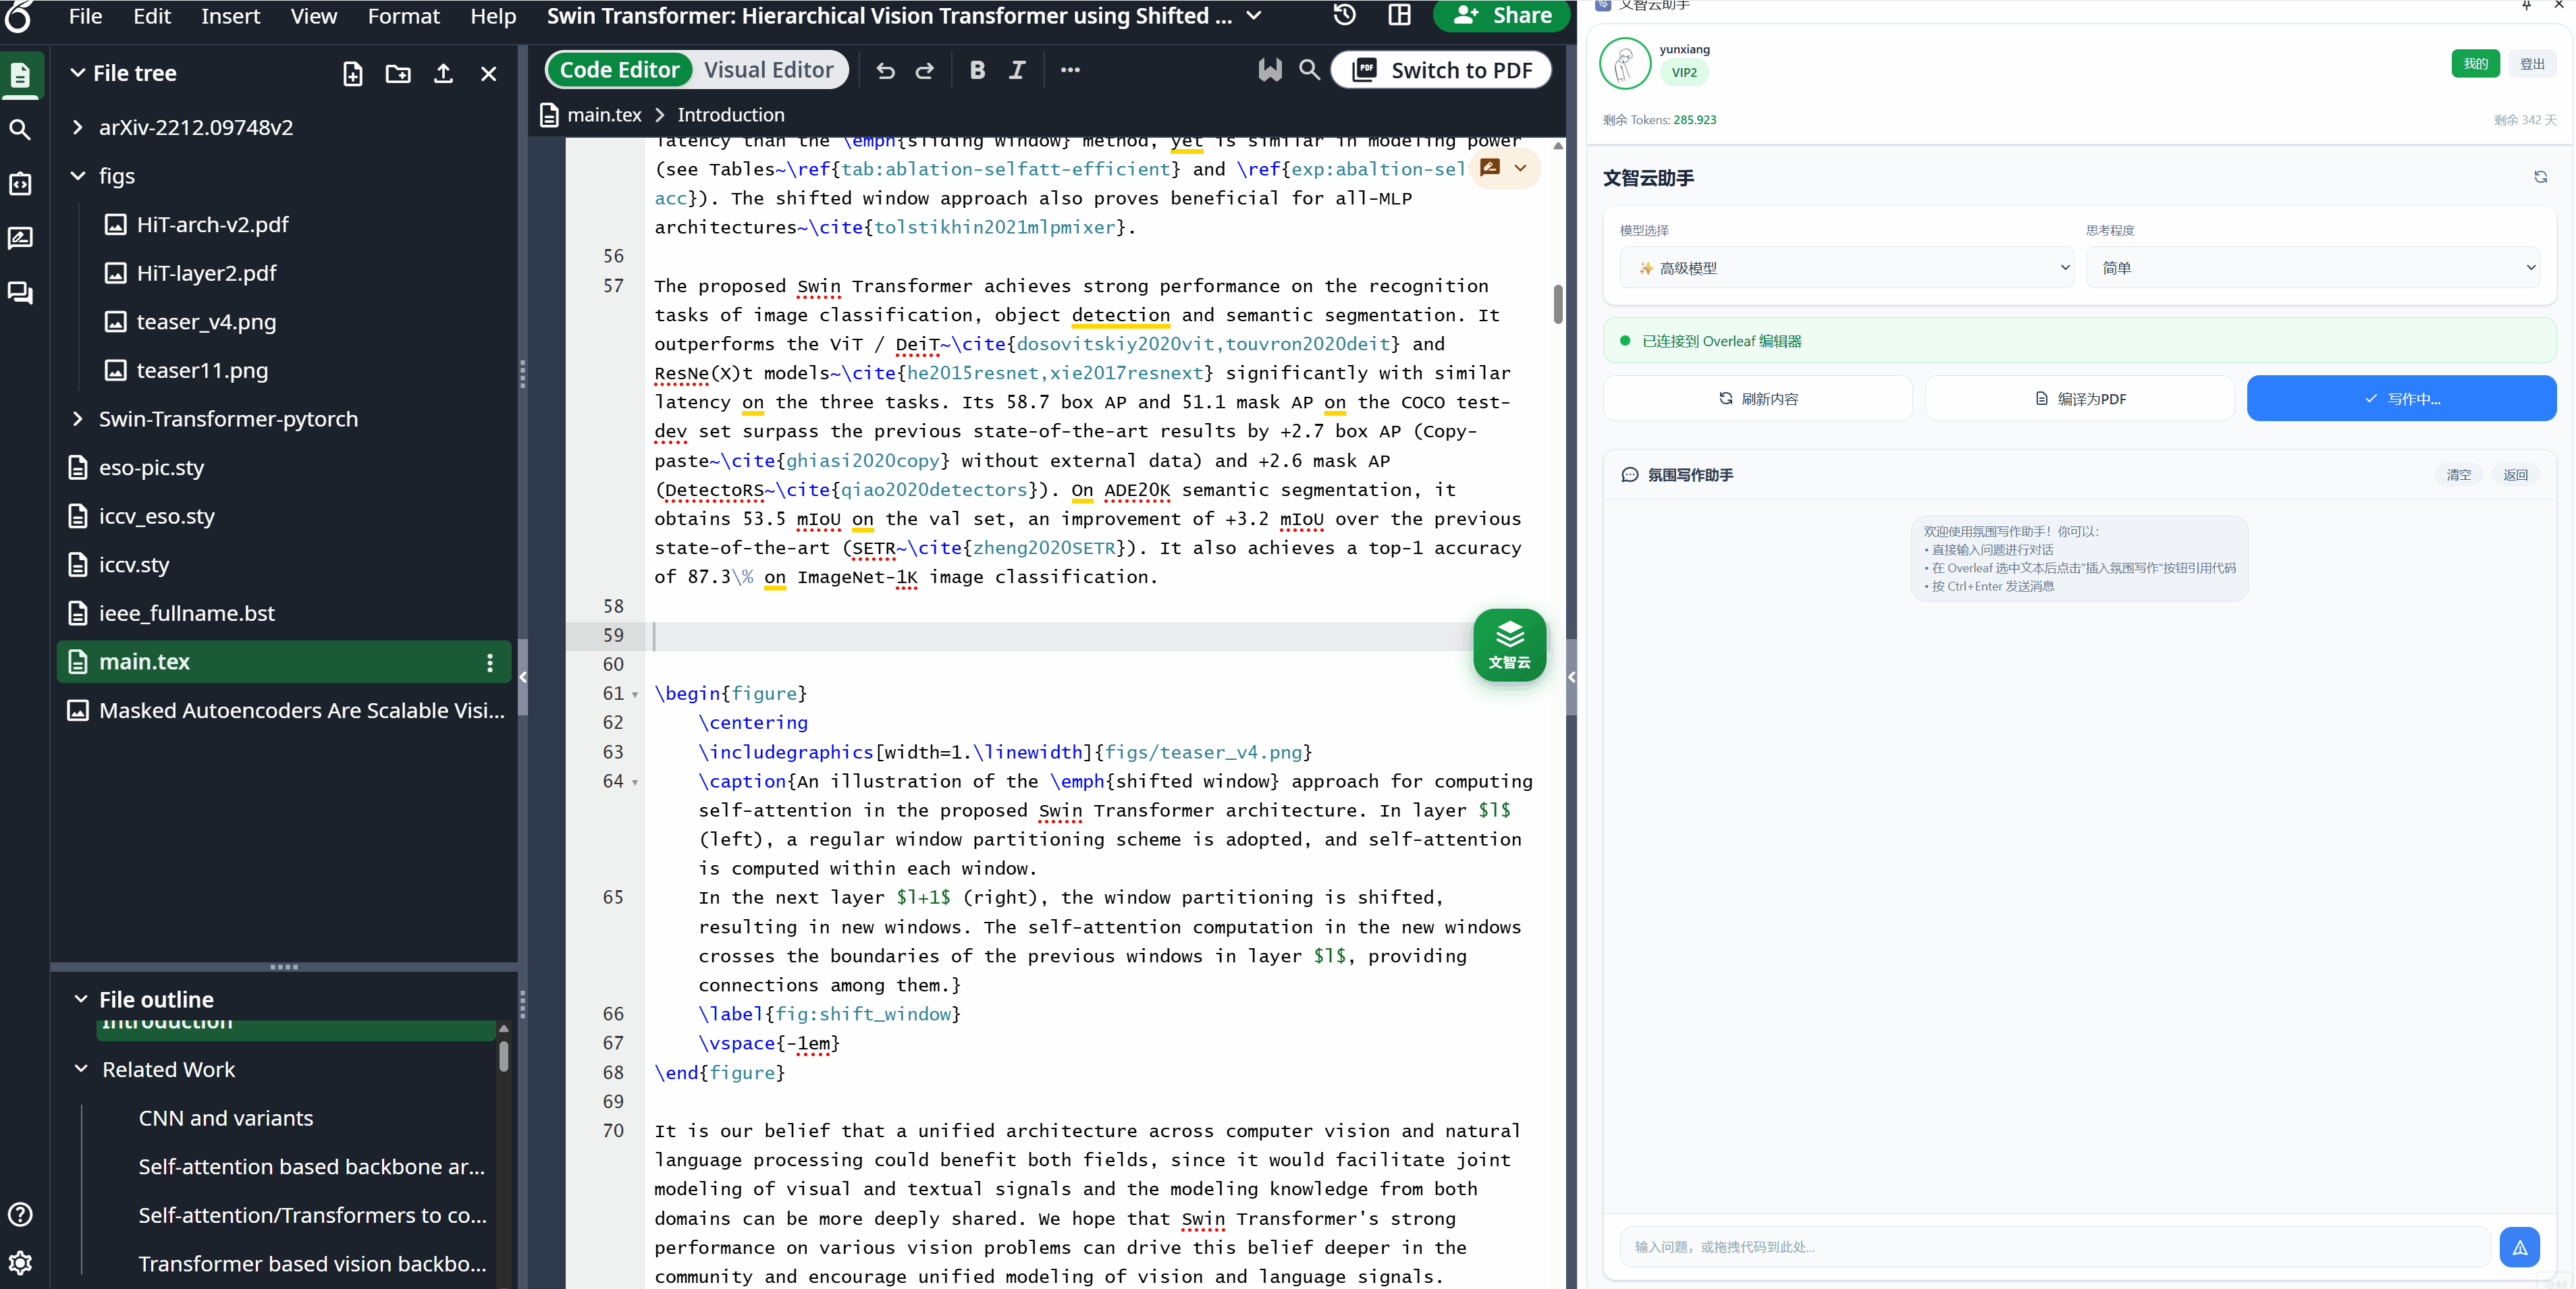Screen dimensions: 2576x1289
Task: Click the 输入问题 chat input field
Action: [2055, 1247]
